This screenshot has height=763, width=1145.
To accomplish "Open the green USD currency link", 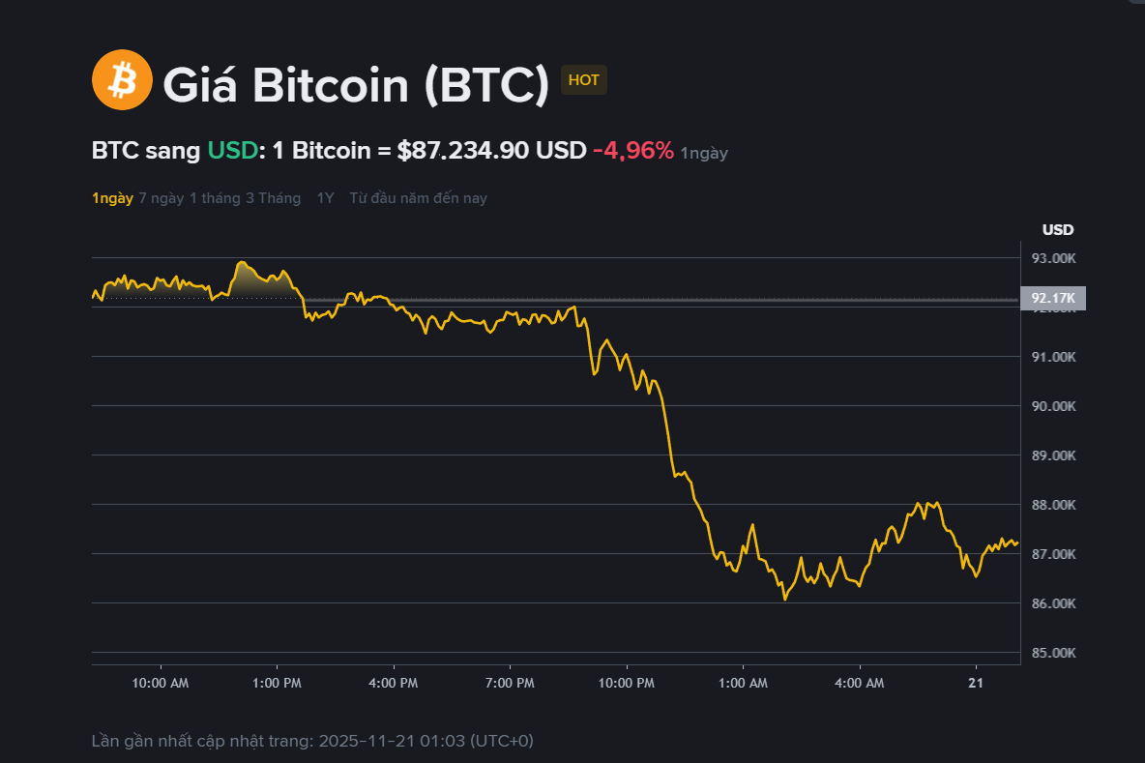I will (x=232, y=151).
